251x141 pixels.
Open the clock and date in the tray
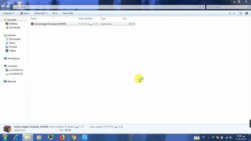(x=241, y=137)
